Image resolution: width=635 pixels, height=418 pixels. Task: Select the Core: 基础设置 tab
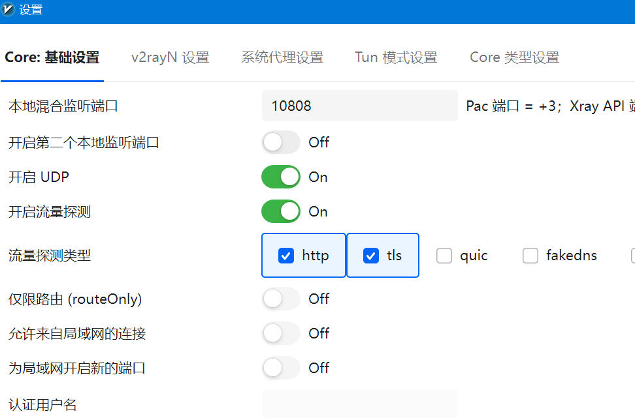(51, 57)
